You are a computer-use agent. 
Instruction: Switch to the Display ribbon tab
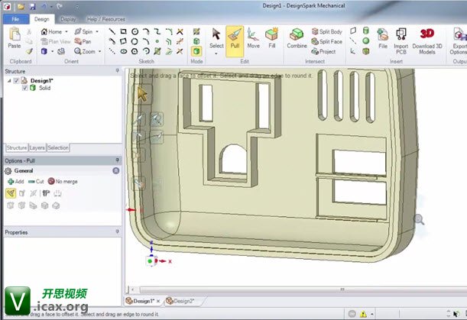(68, 19)
